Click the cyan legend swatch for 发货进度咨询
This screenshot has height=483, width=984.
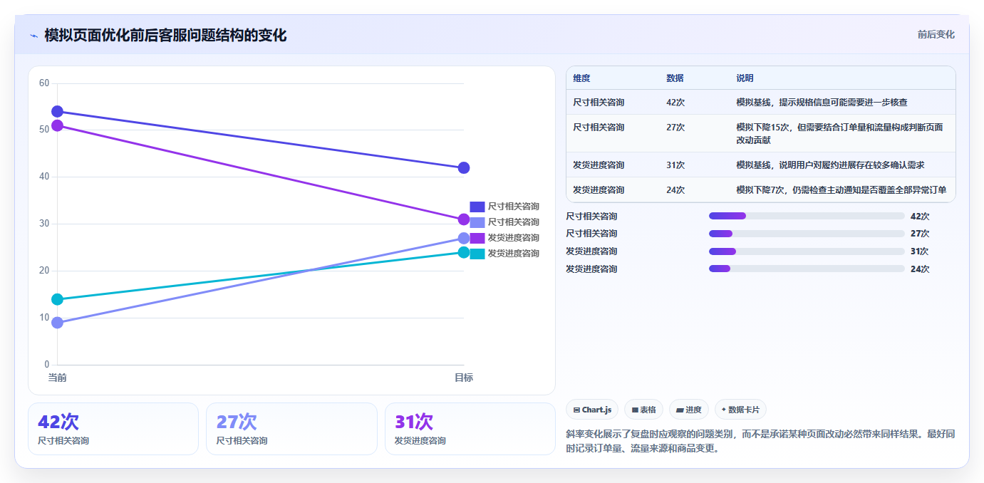[x=477, y=254]
